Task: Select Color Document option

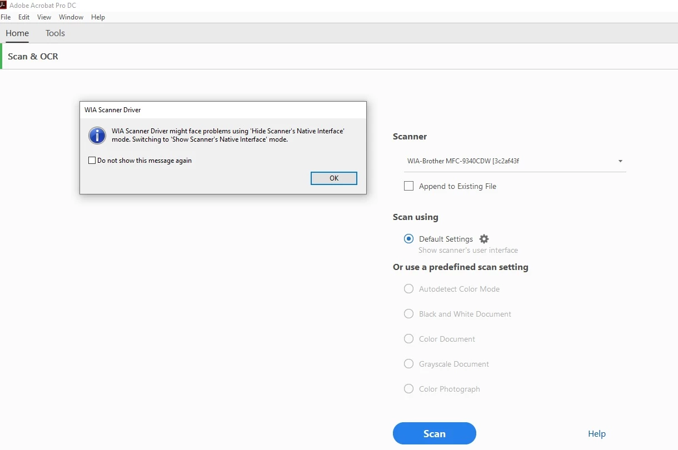Action: point(409,339)
